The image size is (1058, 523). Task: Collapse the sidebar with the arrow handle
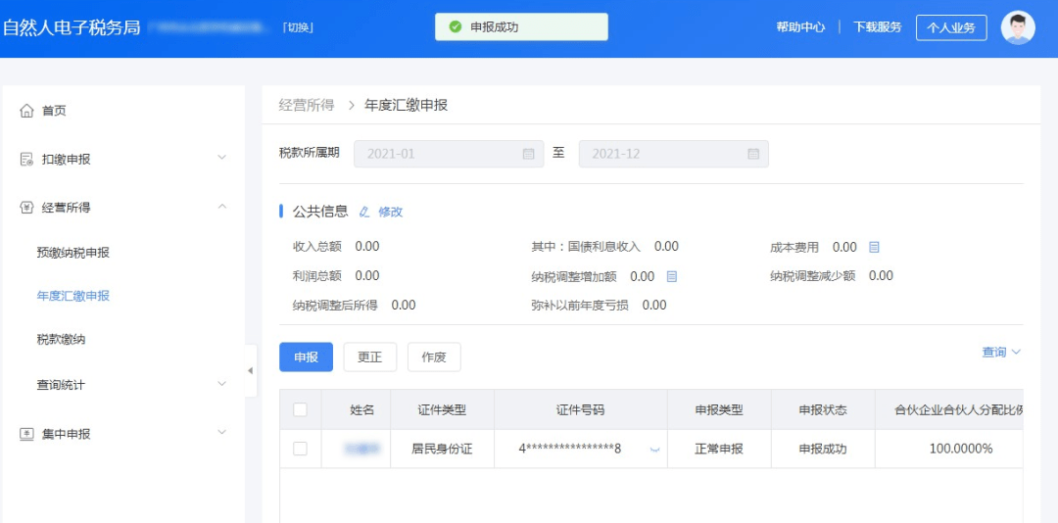[x=251, y=370]
